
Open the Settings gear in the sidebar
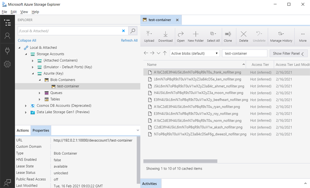tap(7, 64)
